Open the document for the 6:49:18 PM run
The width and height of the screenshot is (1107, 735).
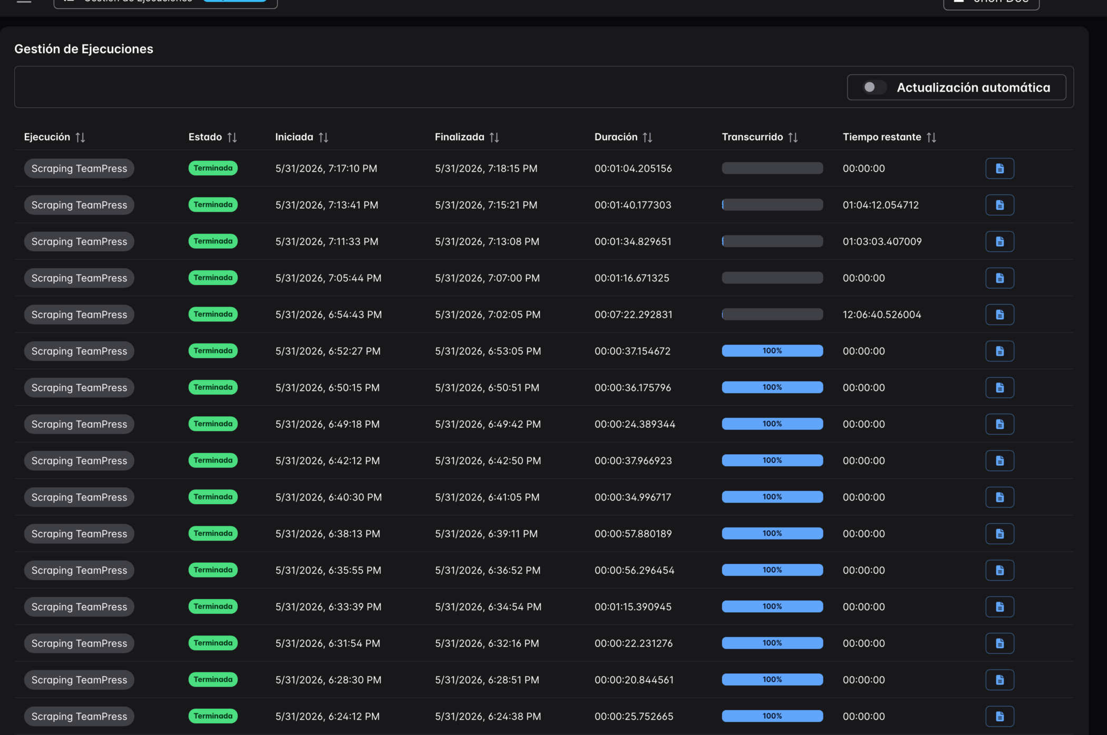pos(999,424)
